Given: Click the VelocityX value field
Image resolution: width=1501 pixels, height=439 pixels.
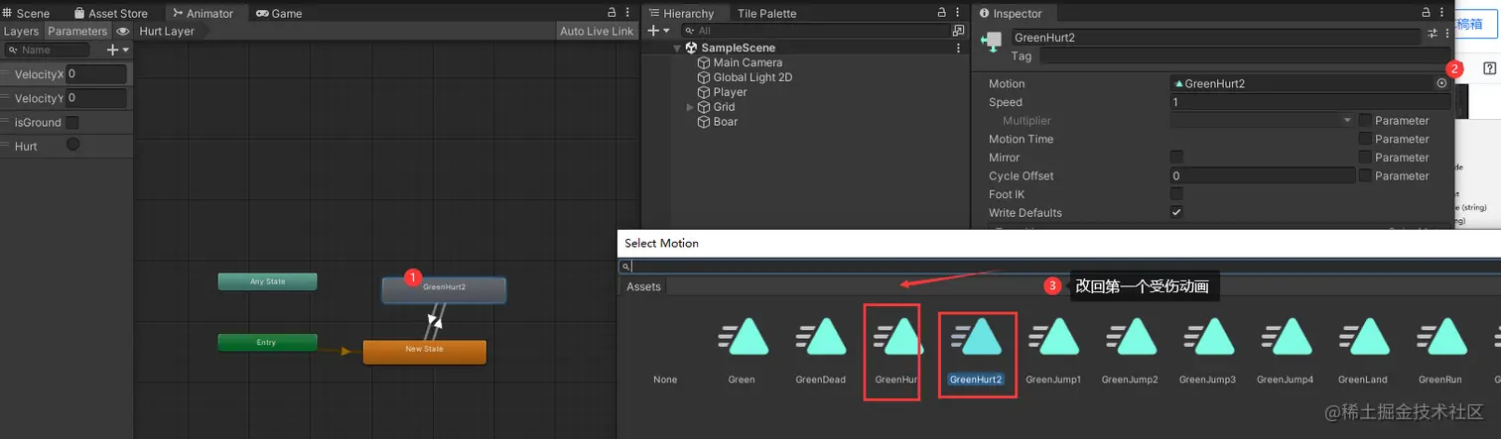Looking at the screenshot, I should (x=95, y=74).
